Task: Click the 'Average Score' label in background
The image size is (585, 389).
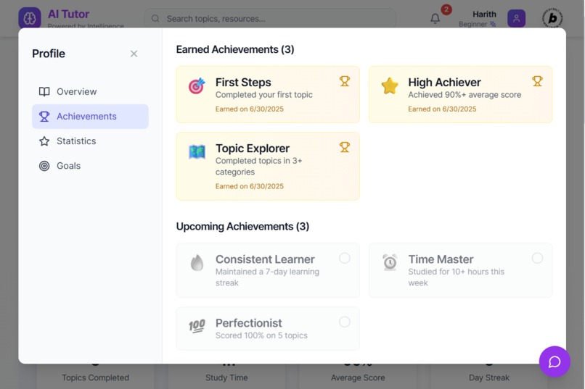Action: [358, 377]
